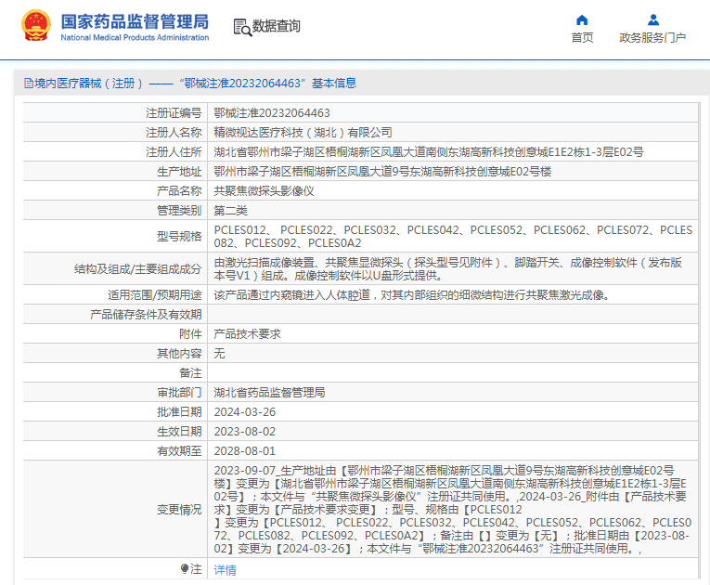Click the 产品名称 label
The height and width of the screenshot is (585, 710).
[179, 190]
